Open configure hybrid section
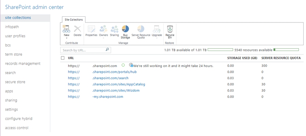 click(19, 119)
